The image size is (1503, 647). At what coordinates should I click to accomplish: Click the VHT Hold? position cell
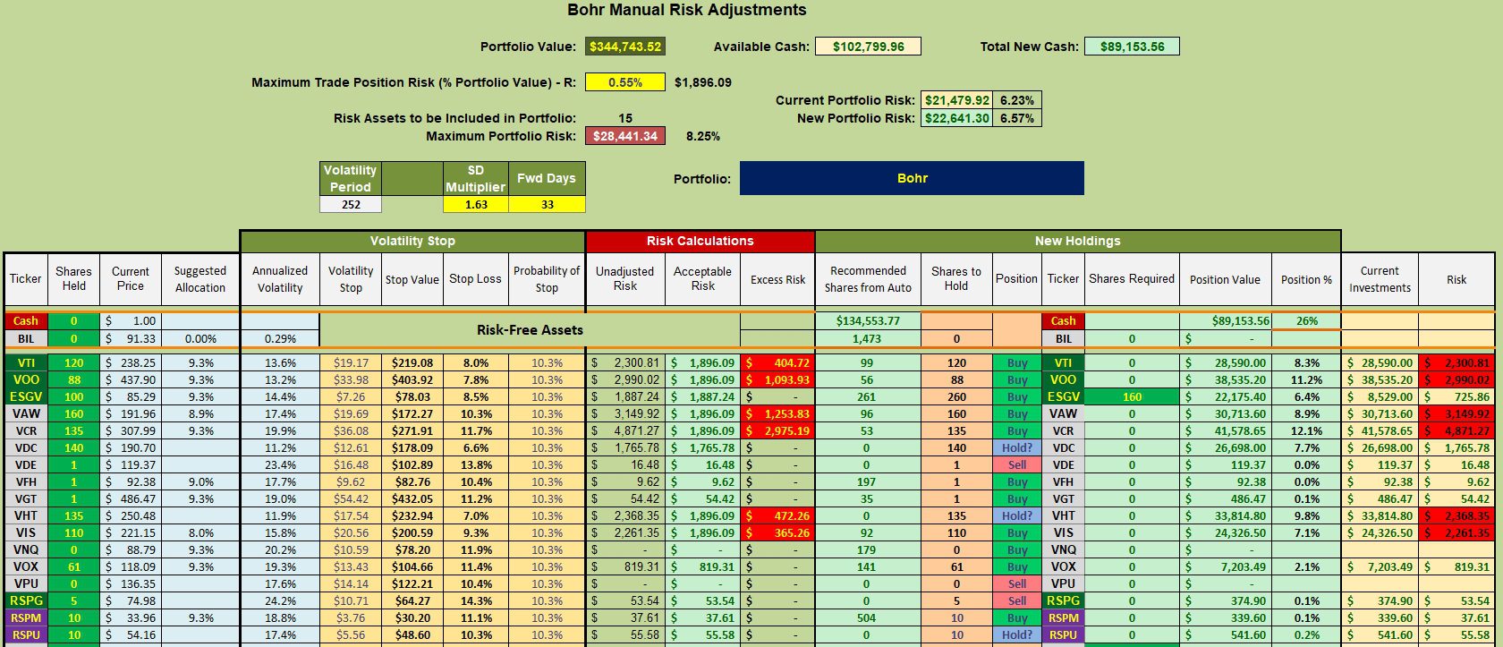pos(1017,515)
